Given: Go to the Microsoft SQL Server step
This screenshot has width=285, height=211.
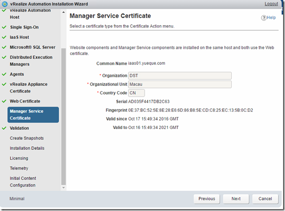Looking at the screenshot, I should tap(33, 47).
